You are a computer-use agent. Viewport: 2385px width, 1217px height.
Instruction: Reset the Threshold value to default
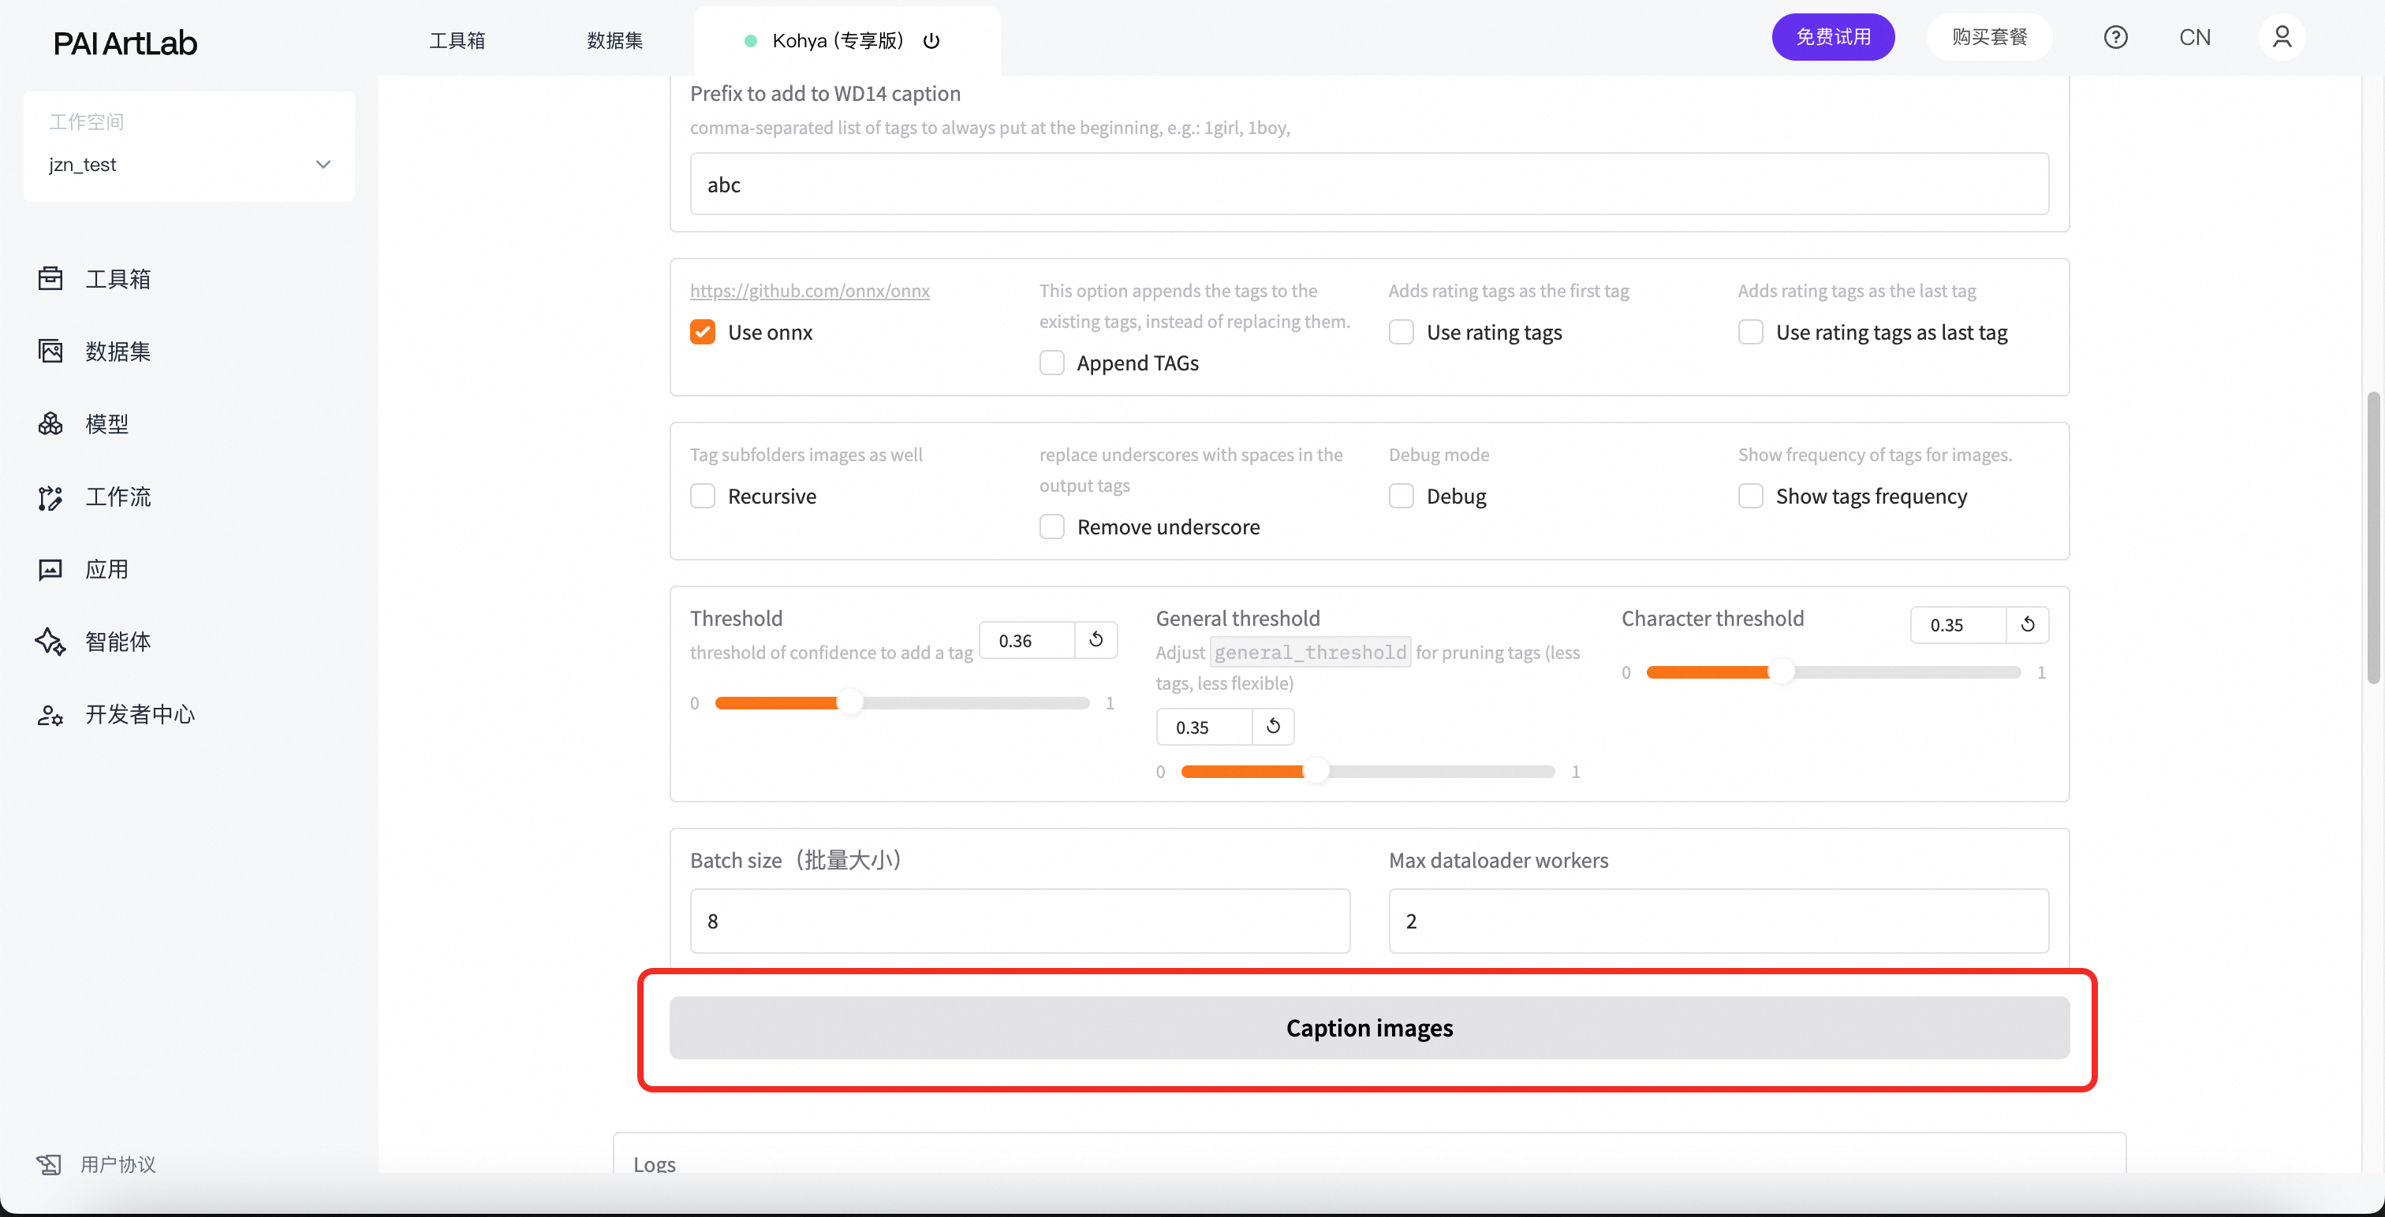point(1095,639)
